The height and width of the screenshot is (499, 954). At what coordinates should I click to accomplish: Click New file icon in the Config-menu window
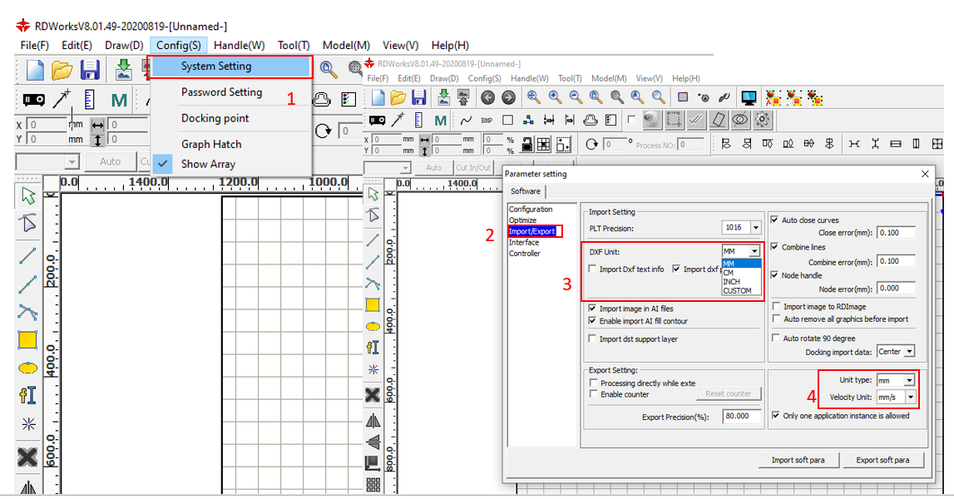click(x=35, y=71)
